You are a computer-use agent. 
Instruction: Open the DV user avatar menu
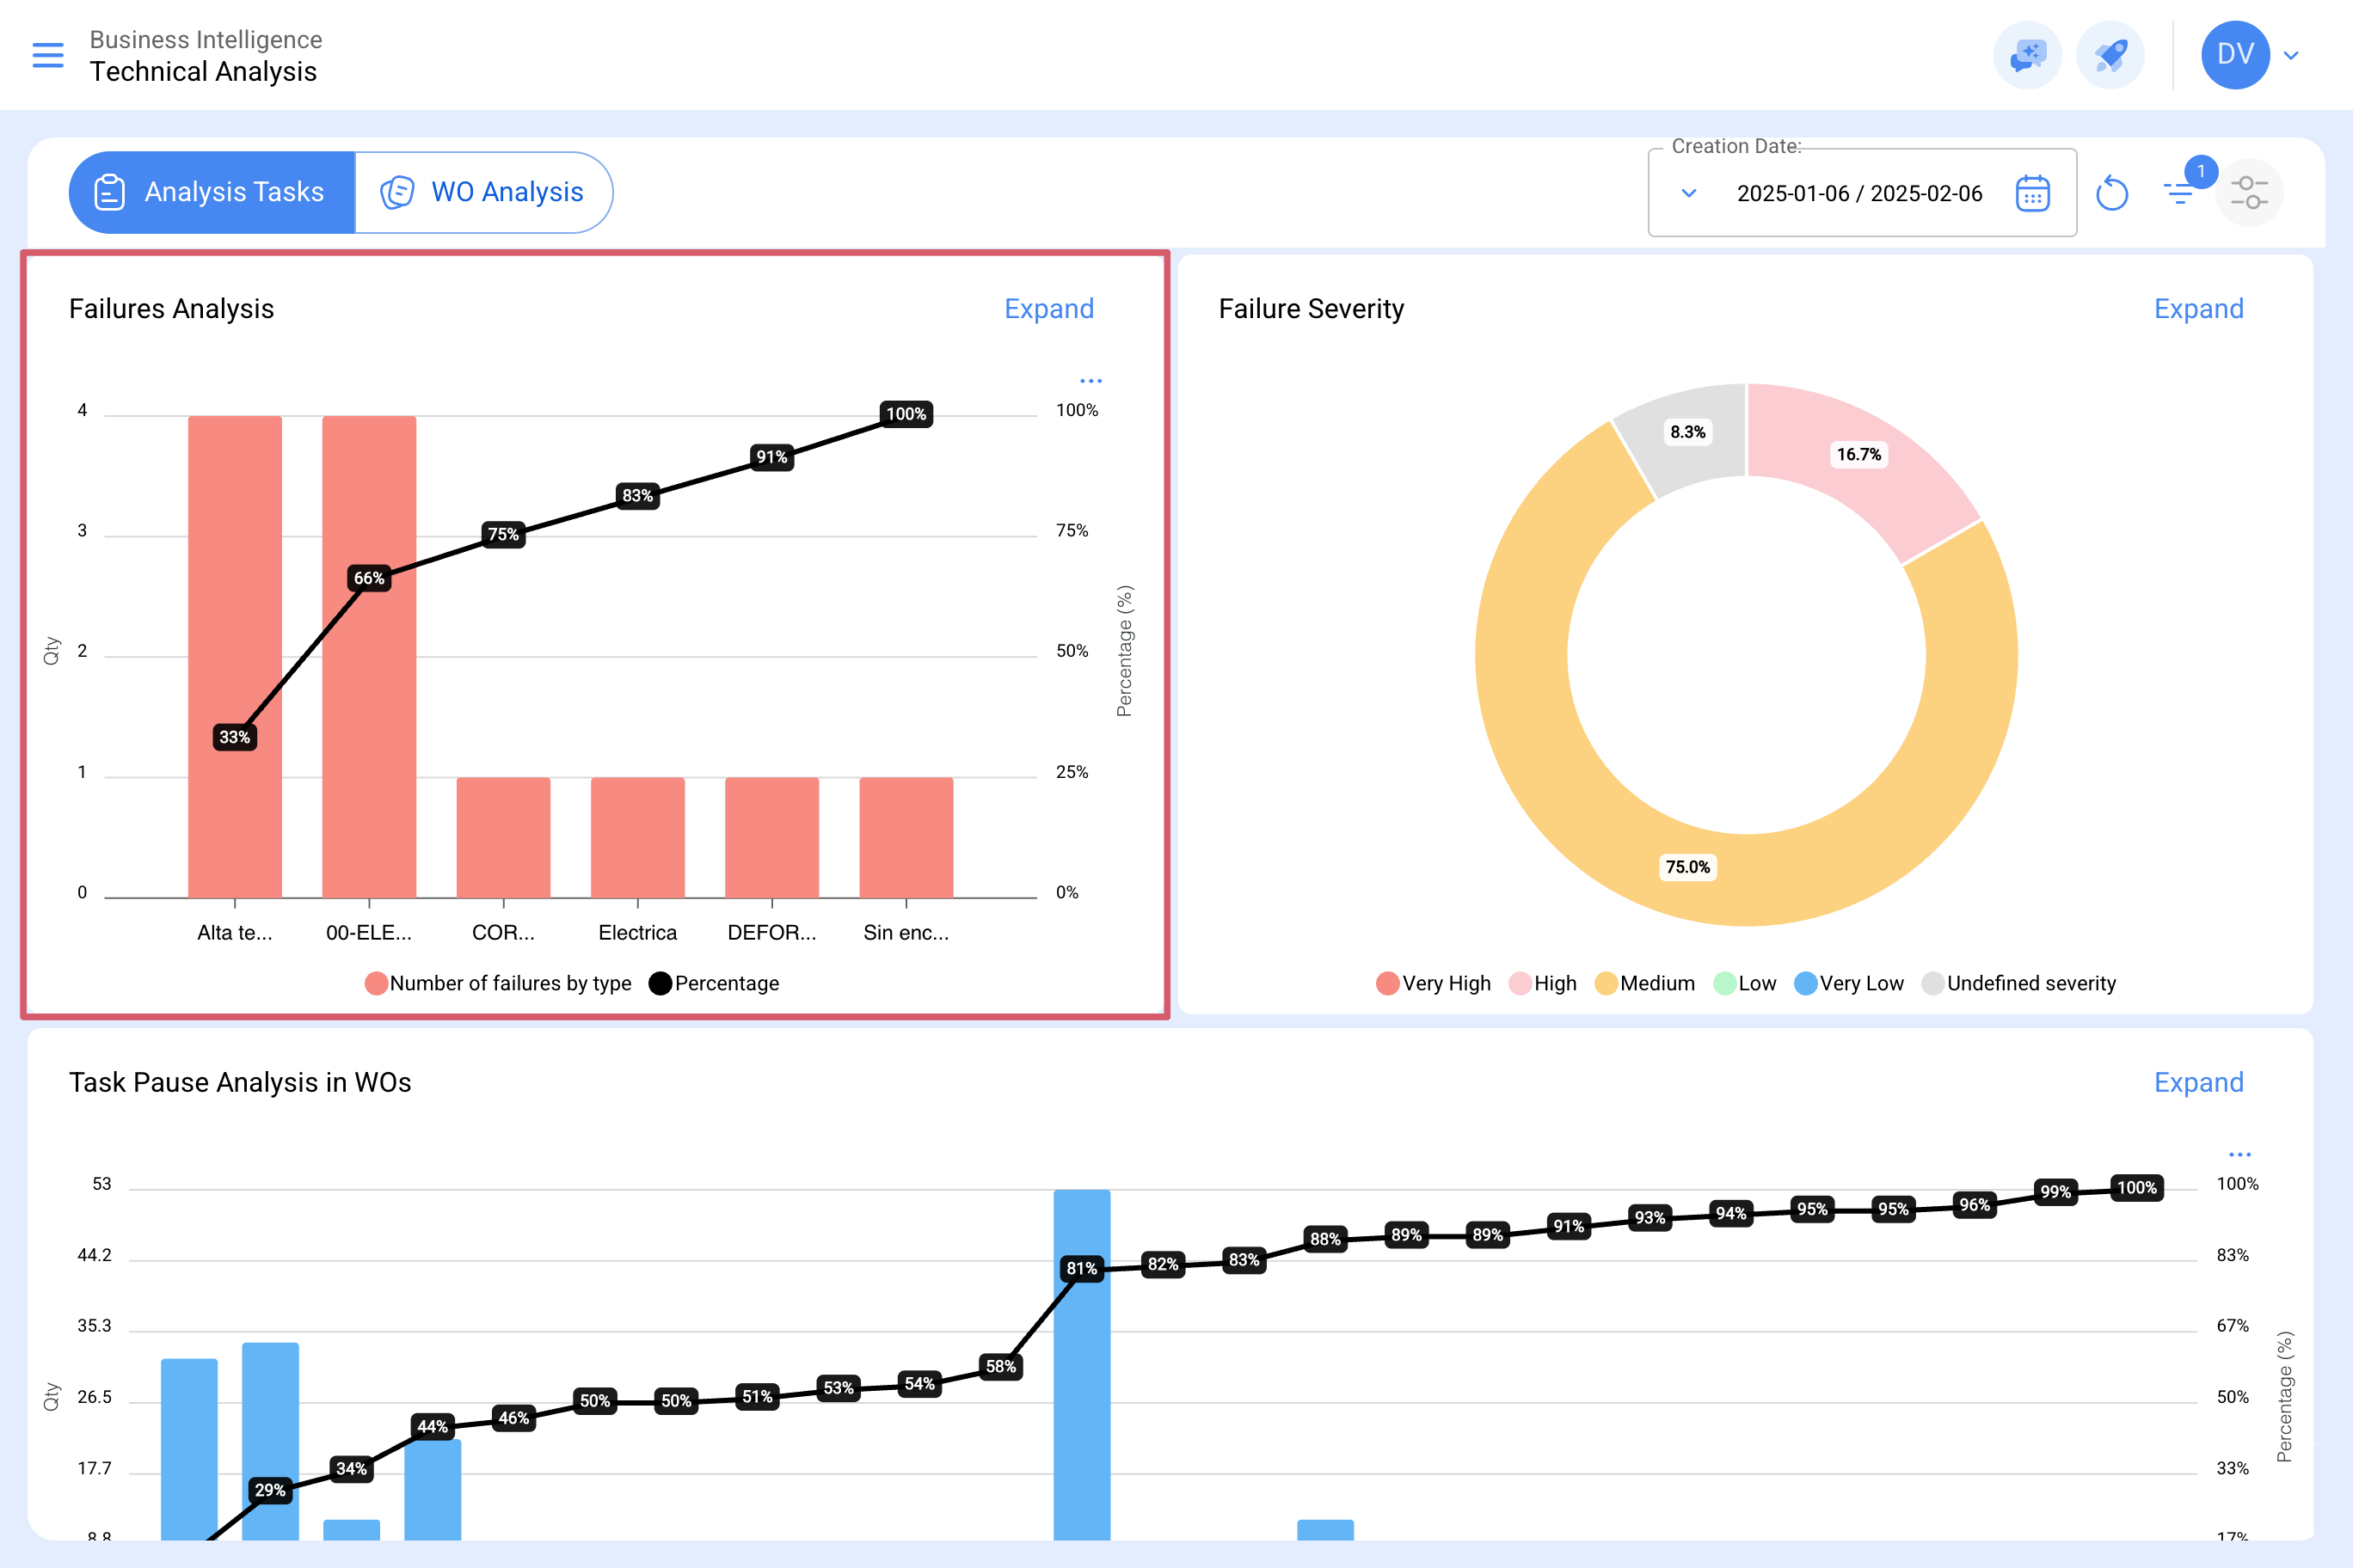2235,55
